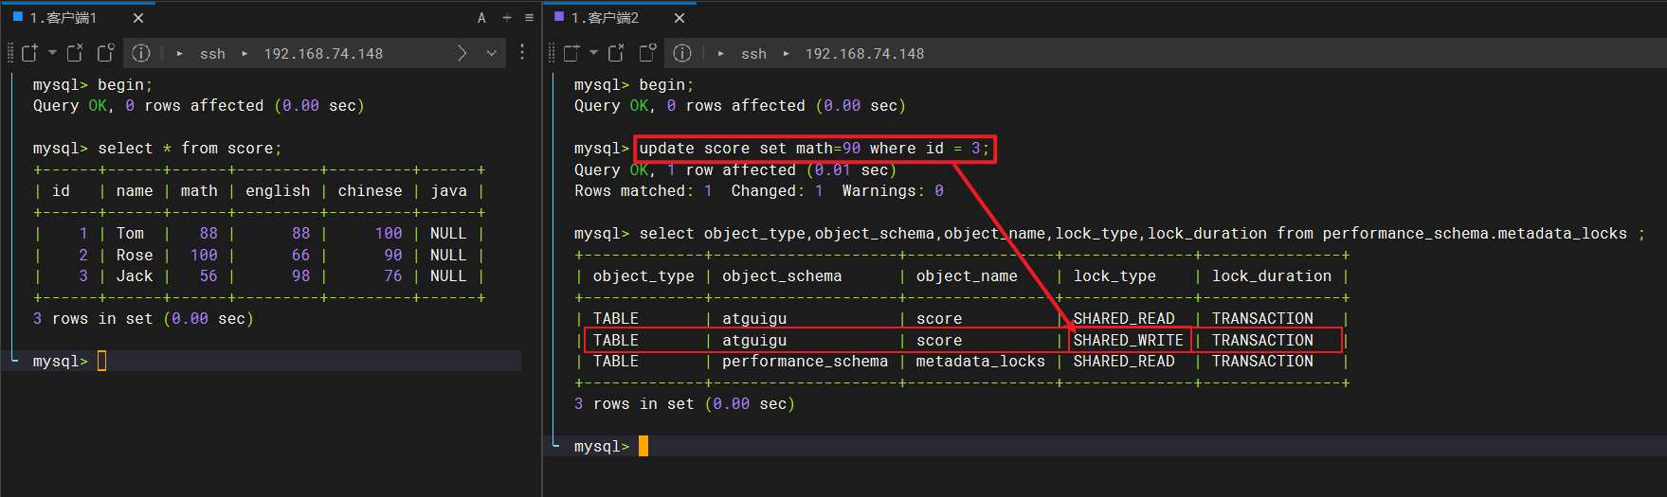Click the 'lock_type' column header
1667x497 pixels.
click(1114, 275)
